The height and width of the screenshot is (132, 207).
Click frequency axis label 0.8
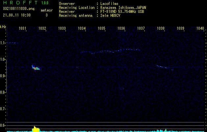(3, 92)
